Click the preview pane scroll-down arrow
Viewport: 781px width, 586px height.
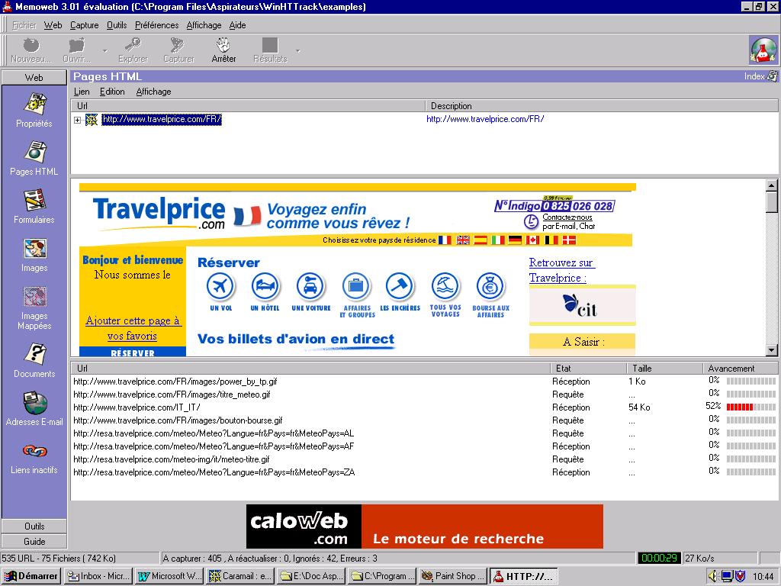(x=772, y=349)
